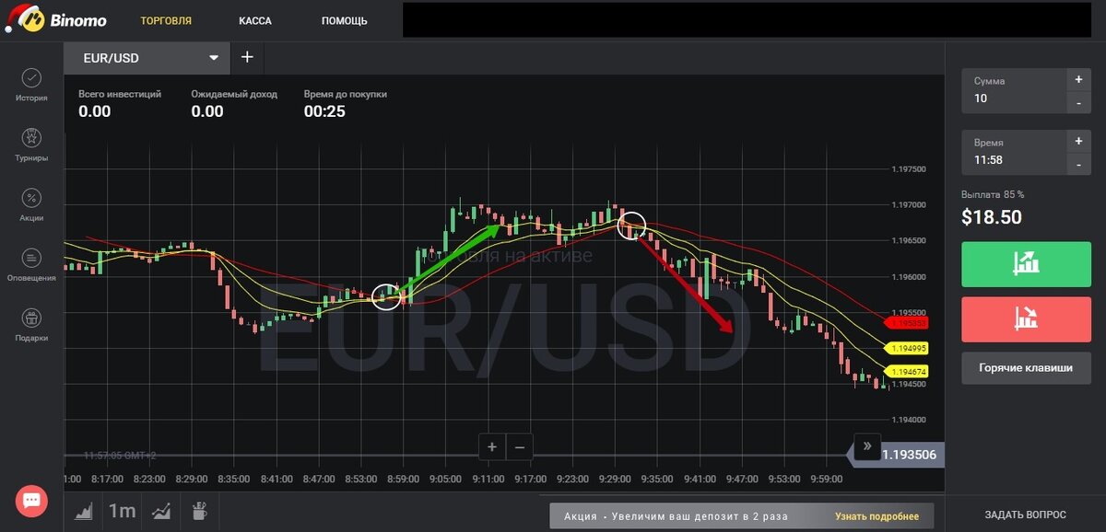
Task: Click the current price label 1.193506
Action: (x=909, y=455)
